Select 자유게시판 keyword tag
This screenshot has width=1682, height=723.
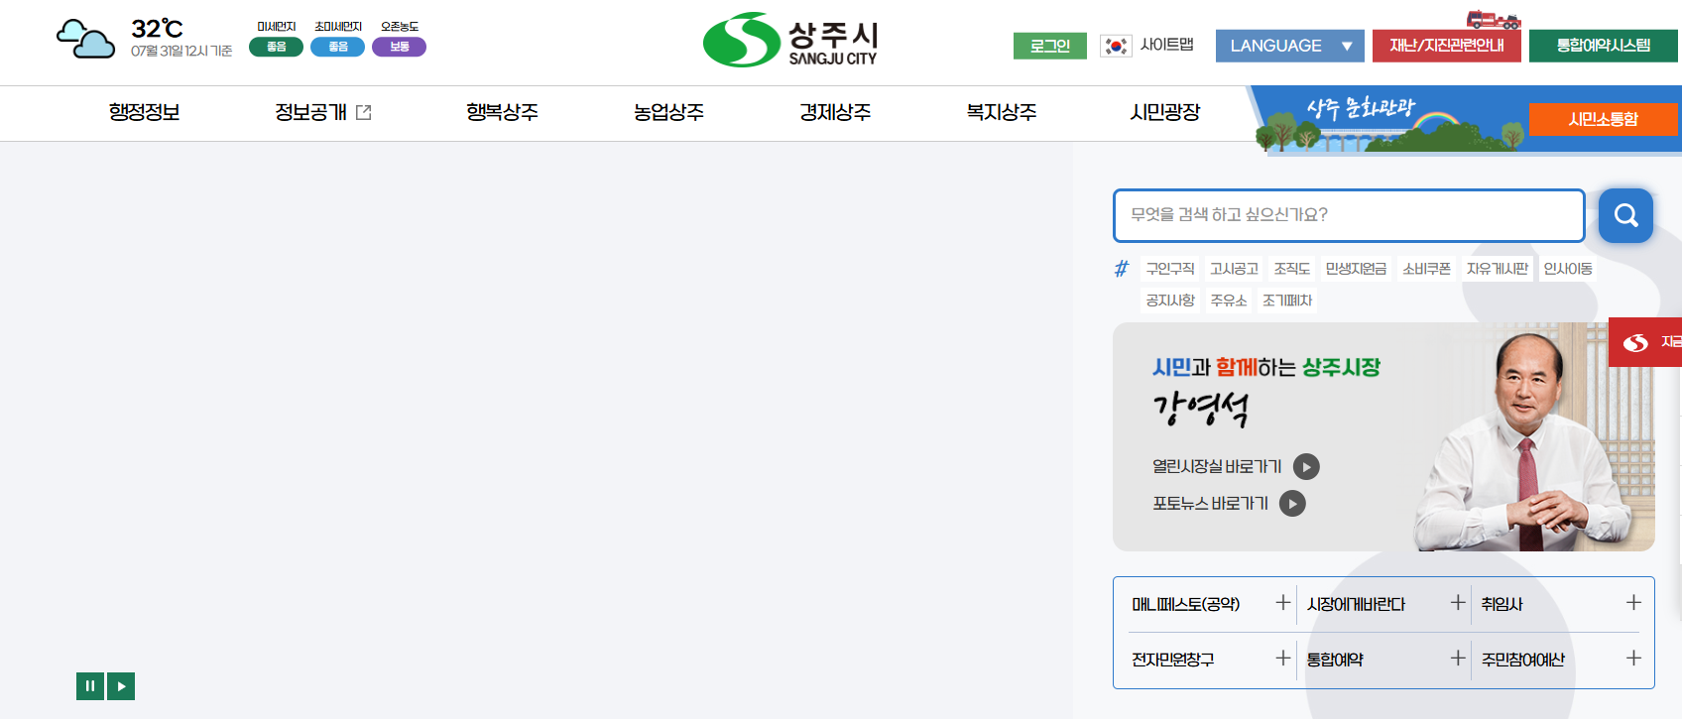pos(1498,269)
